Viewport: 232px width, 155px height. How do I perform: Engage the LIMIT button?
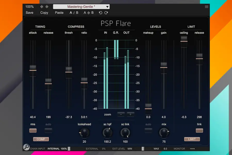[x=192, y=139]
